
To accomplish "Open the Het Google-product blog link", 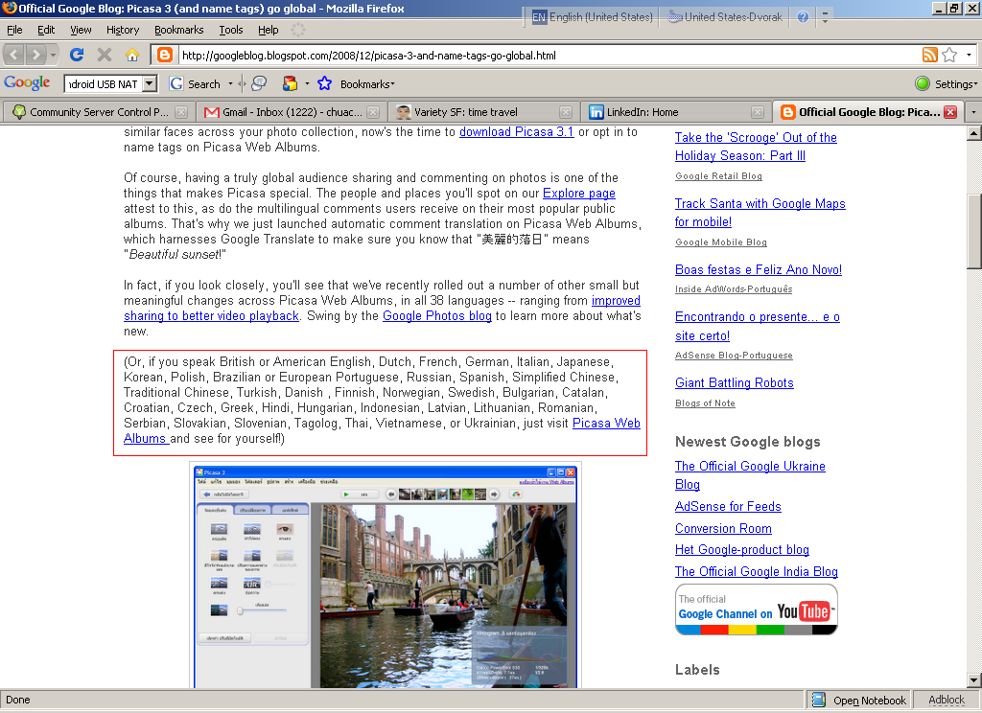I will 741,550.
